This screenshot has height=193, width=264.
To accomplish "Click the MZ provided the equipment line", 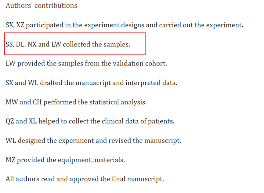I will pos(65,160).
